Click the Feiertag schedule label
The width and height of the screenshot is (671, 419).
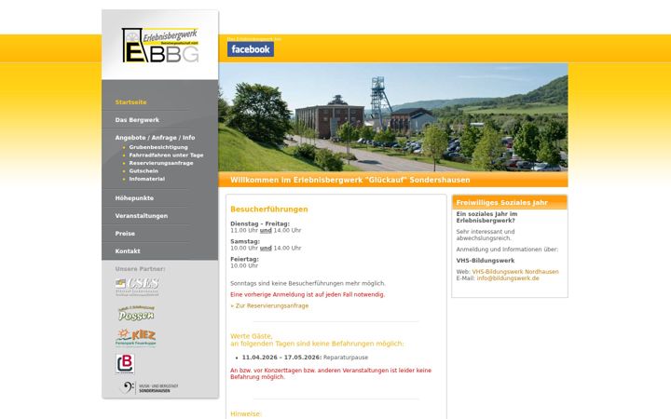pyautogui.click(x=244, y=259)
